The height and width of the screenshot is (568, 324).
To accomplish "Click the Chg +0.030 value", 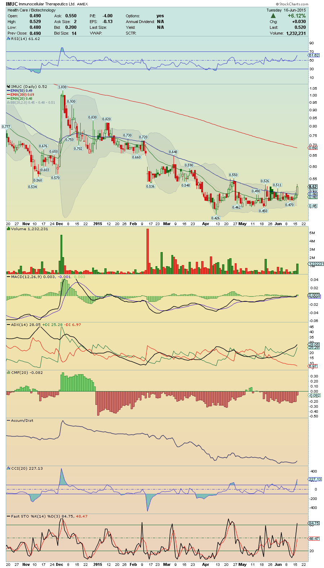I will 299,22.
